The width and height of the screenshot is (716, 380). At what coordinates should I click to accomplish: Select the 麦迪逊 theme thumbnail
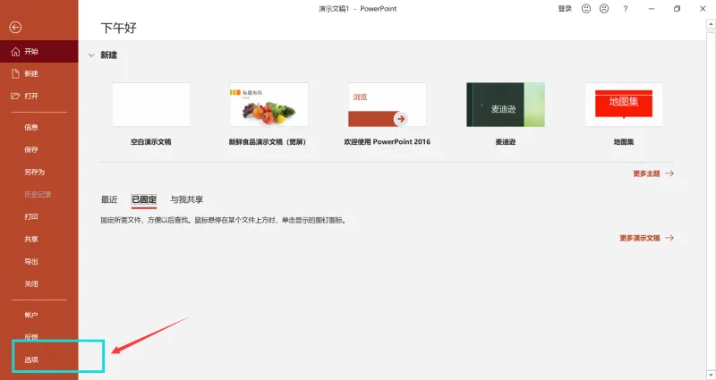point(506,105)
